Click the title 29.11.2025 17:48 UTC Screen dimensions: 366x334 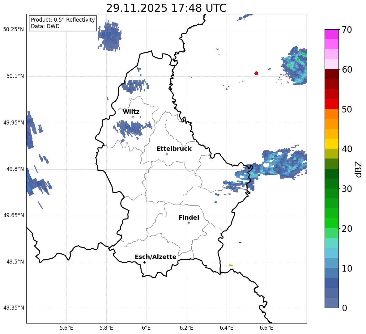click(166, 8)
